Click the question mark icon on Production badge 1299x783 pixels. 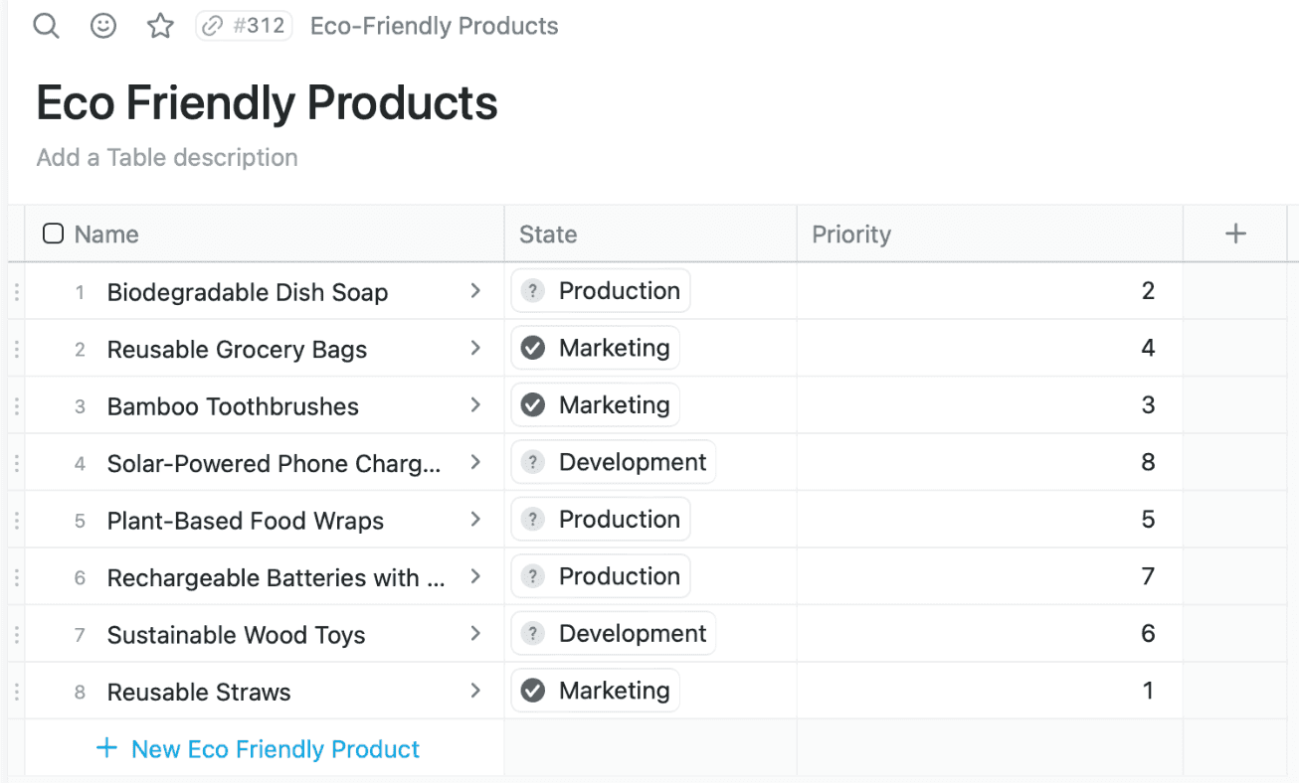pyautogui.click(x=533, y=290)
